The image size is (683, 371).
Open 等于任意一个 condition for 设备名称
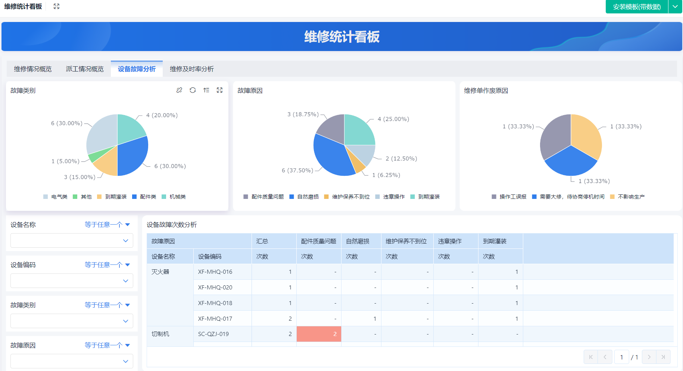pos(107,225)
